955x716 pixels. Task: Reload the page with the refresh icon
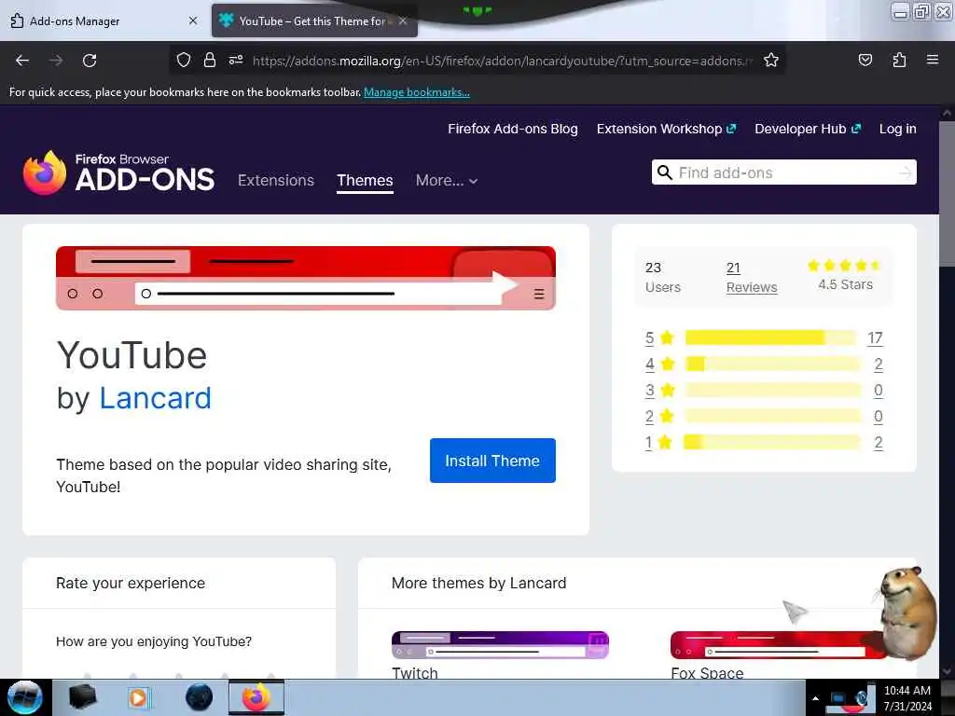click(90, 61)
